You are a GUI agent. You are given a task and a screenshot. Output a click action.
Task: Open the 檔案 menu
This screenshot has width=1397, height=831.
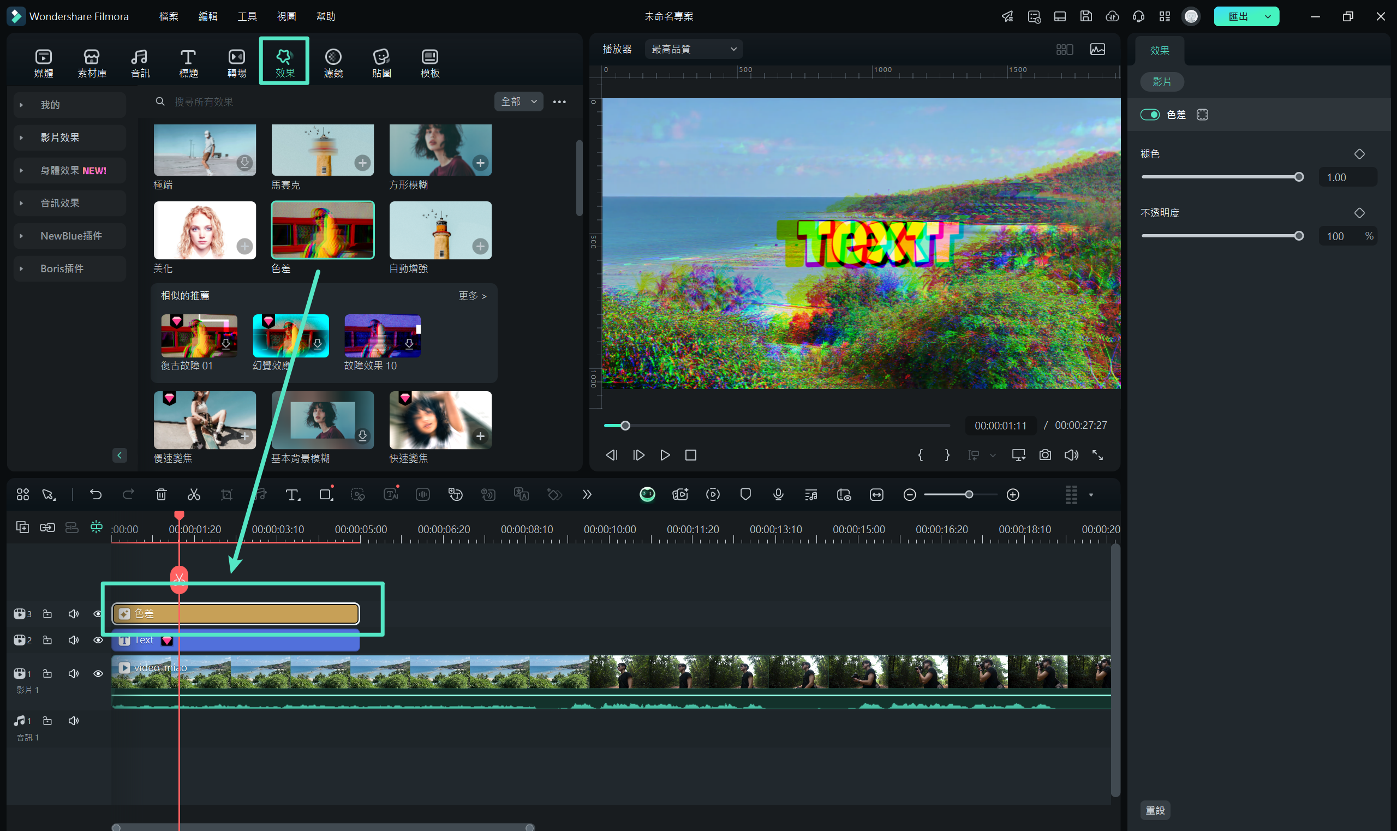point(169,16)
